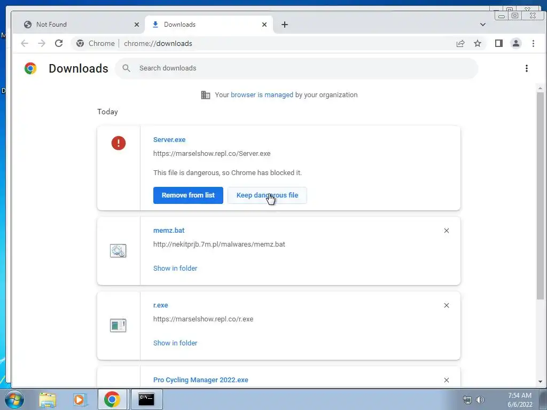Click the memz.bat file icon

118,251
